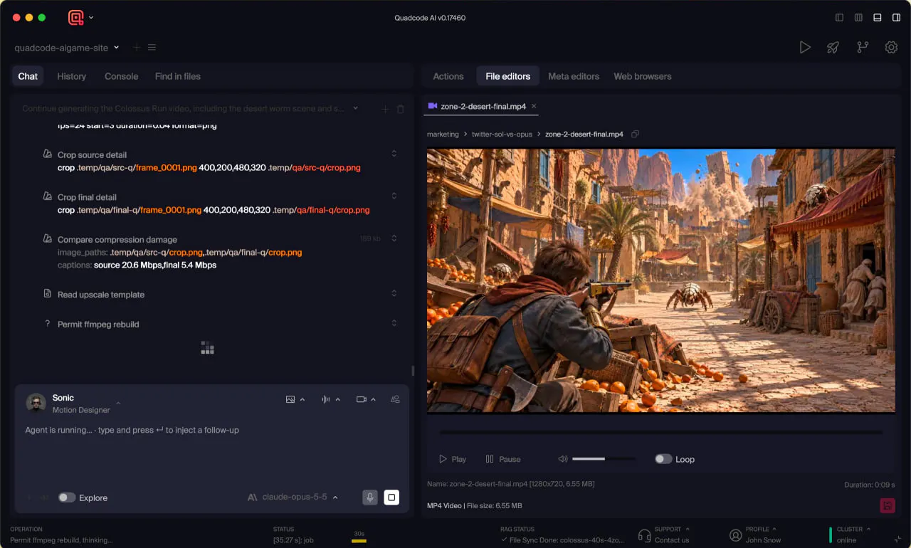Screen dimensions: 911x548
Task: Click the Sonic agent avatar
Action: 36,403
